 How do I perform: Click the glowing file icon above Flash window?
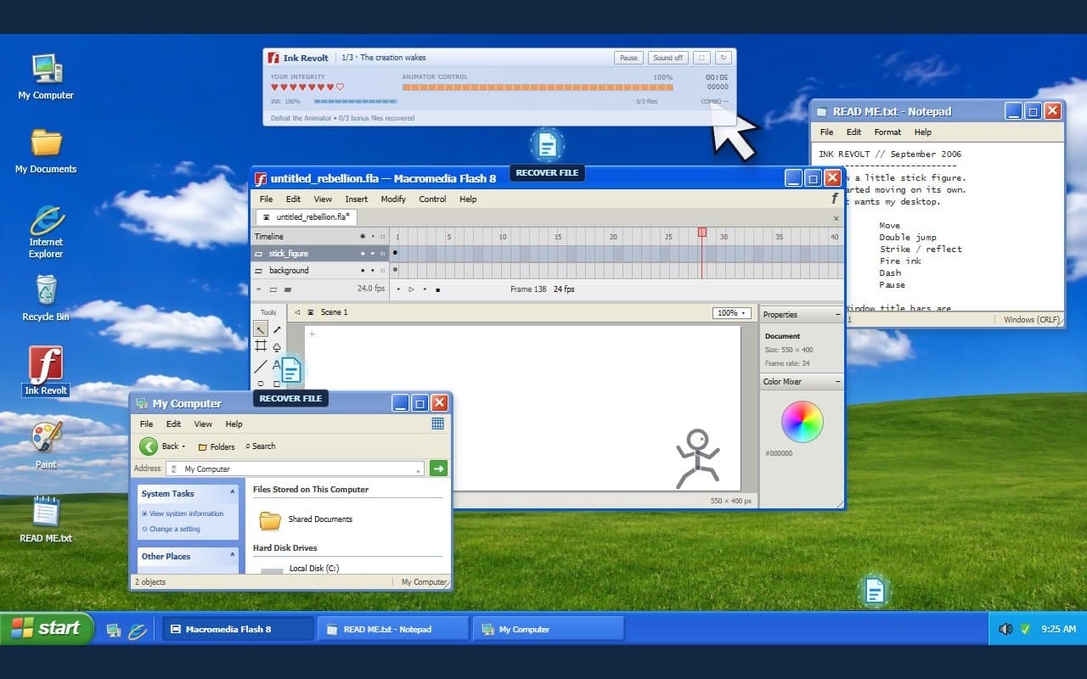coord(547,146)
